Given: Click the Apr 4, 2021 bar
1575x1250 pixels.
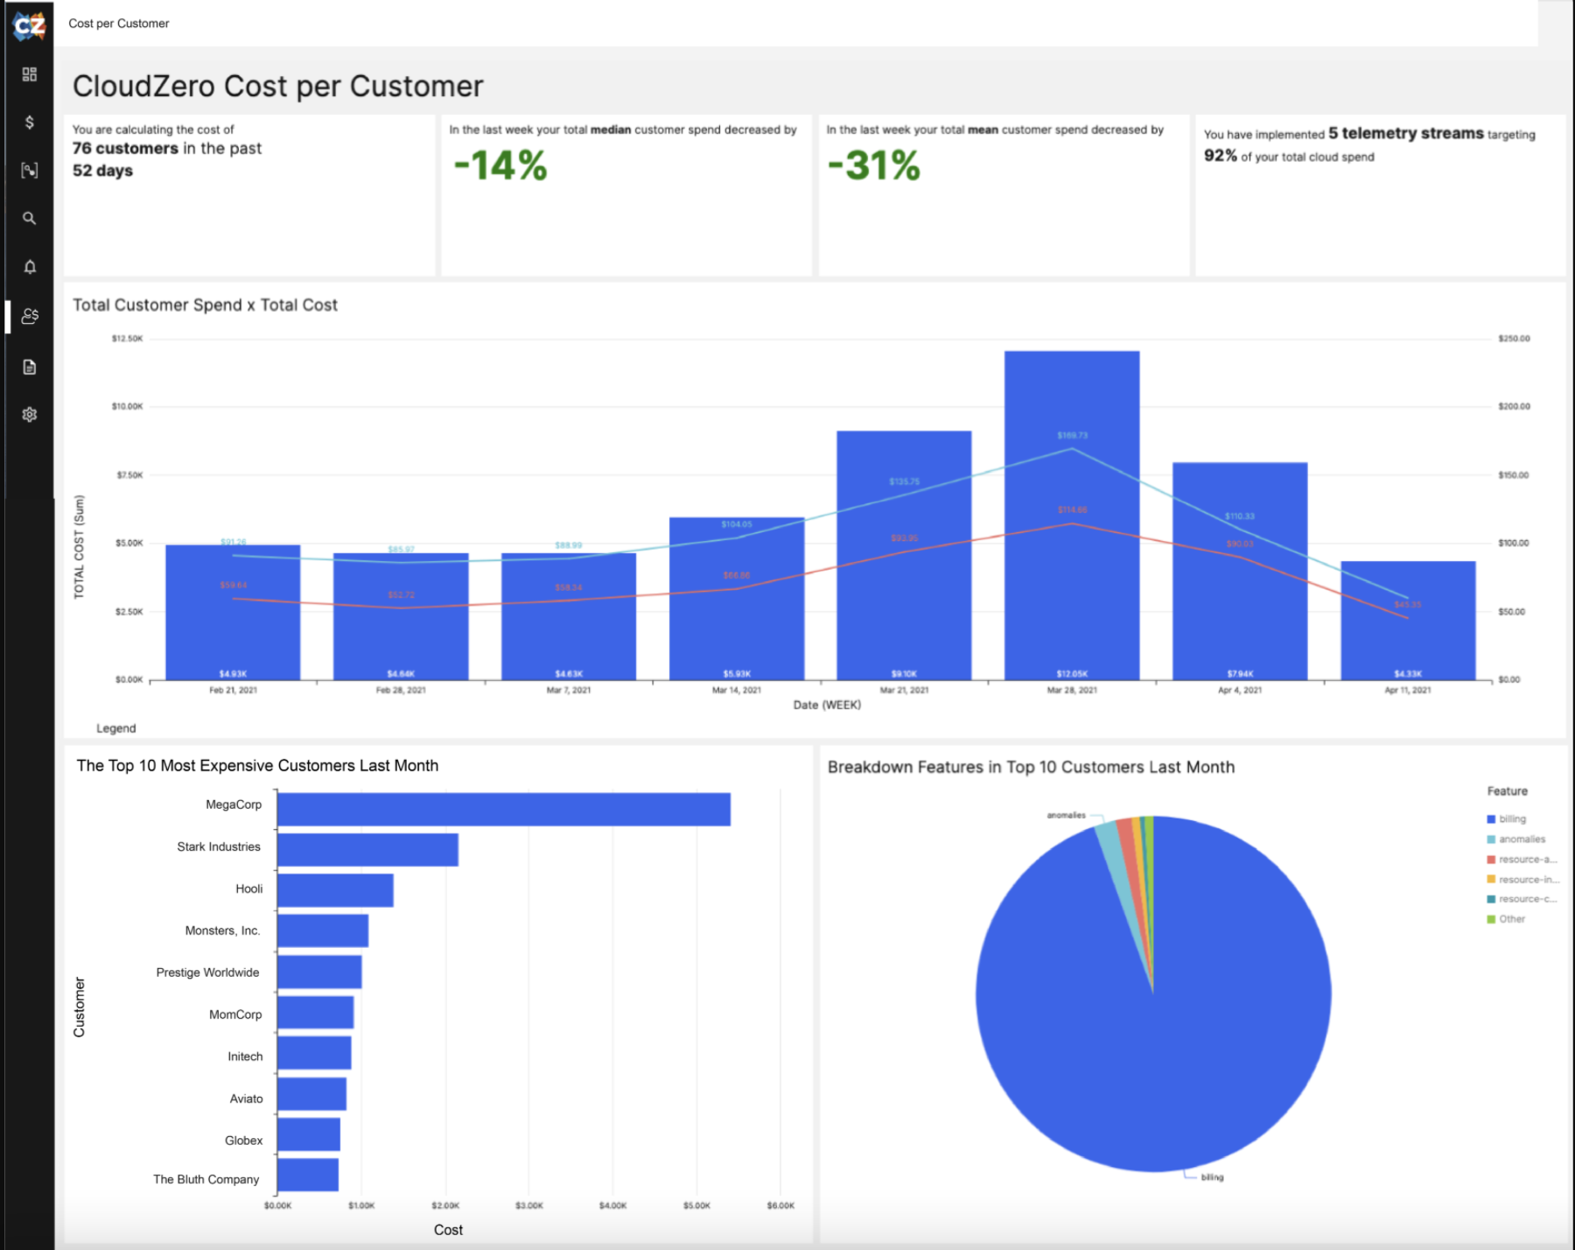Looking at the screenshot, I should point(1240,571).
